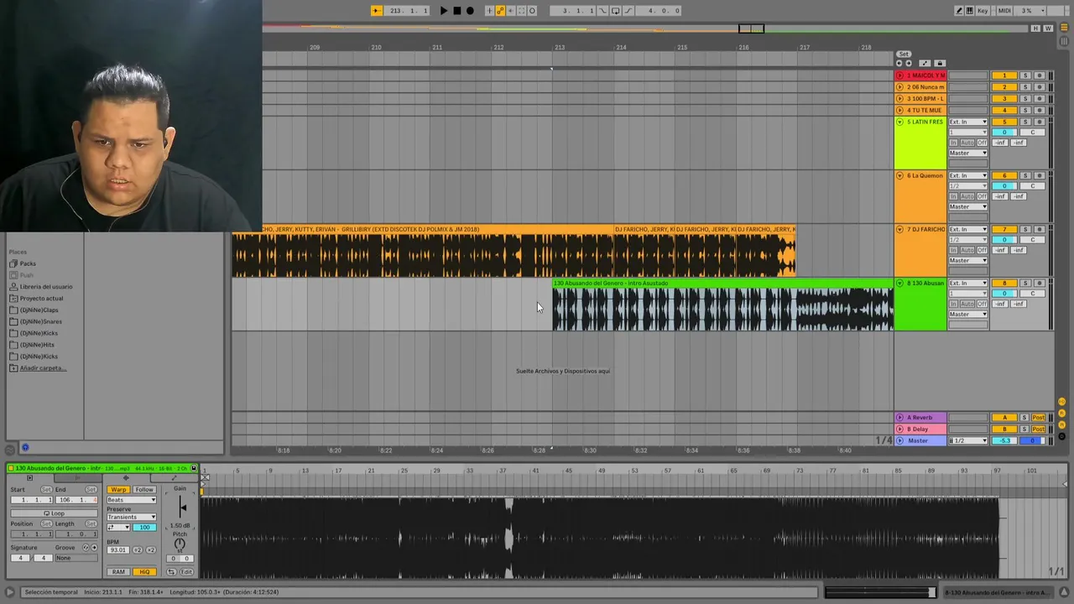Screen dimensions: 1074x604
Task: Open the Preserve Transients dropdown
Action: pyautogui.click(x=132, y=517)
